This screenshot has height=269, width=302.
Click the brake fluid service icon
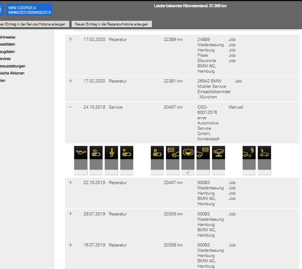point(188,152)
